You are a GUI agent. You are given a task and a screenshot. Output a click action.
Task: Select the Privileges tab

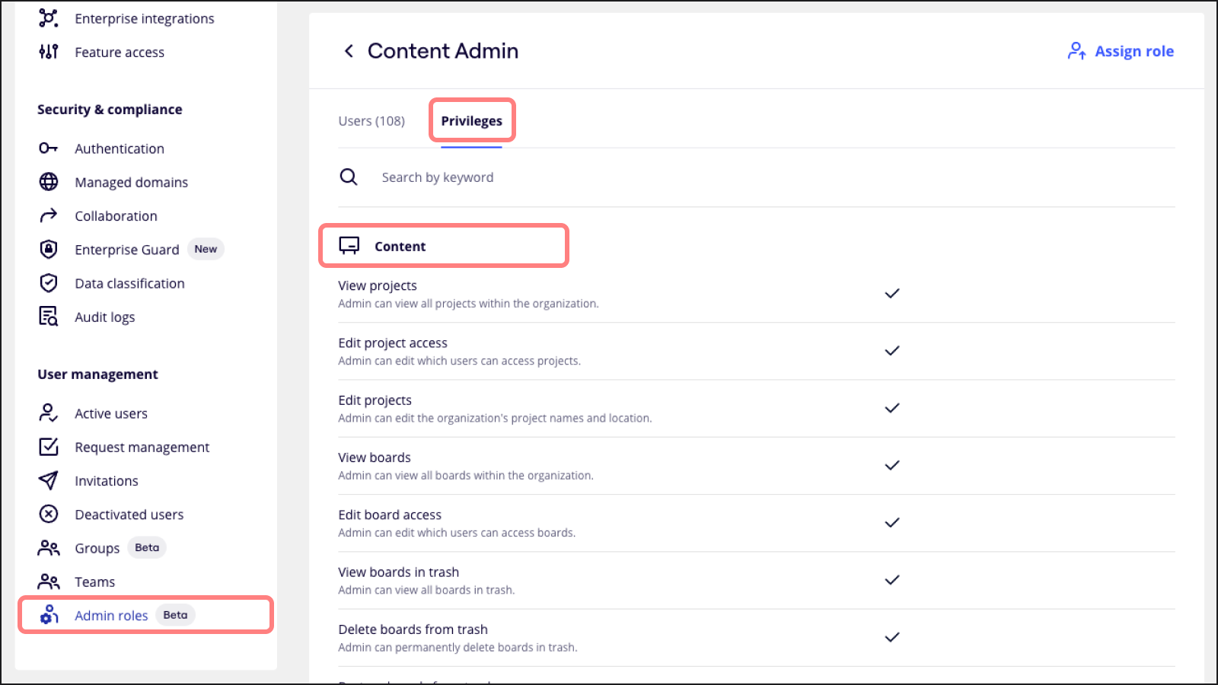tap(471, 120)
